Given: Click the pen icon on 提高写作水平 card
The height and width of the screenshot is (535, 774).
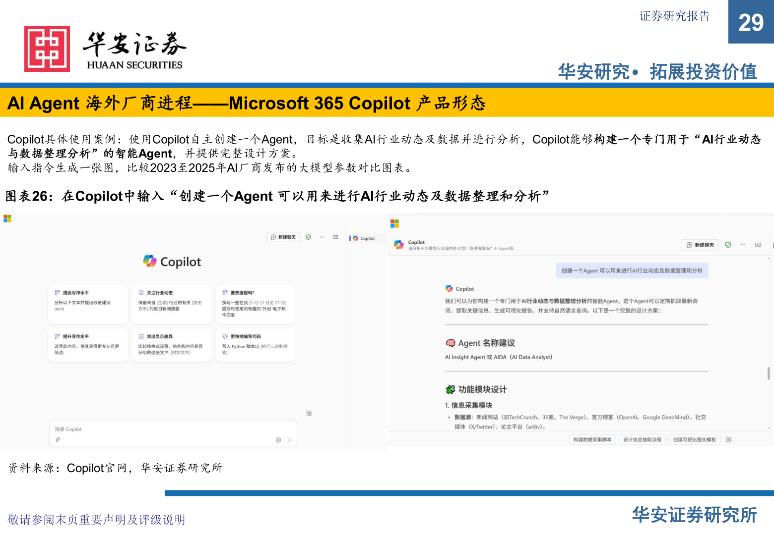Looking at the screenshot, I should click(x=58, y=293).
